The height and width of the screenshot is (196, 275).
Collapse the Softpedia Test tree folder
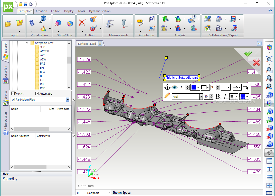[x=27, y=43]
